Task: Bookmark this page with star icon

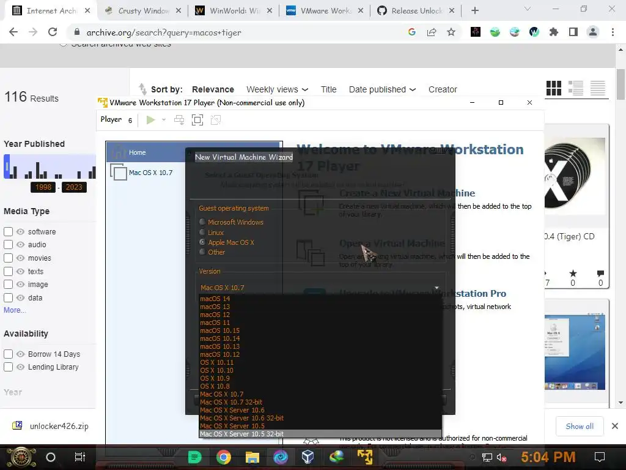Action: 451,32
